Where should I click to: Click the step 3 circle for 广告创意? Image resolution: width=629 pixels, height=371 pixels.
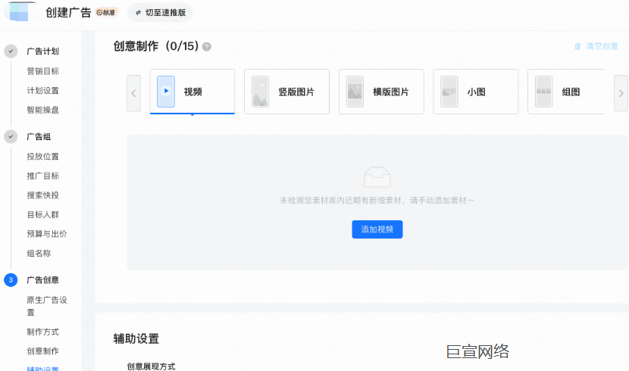[11, 279]
